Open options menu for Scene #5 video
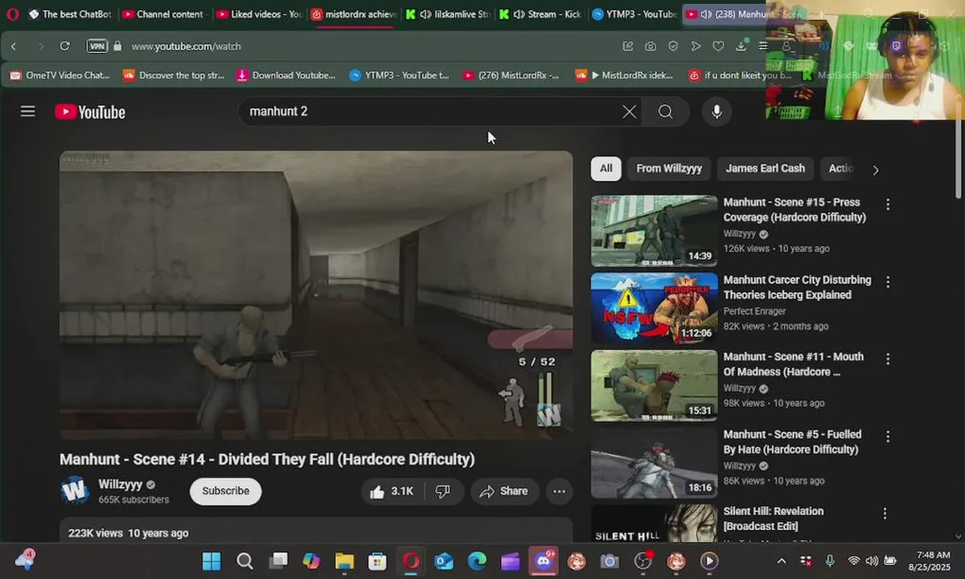 point(888,436)
